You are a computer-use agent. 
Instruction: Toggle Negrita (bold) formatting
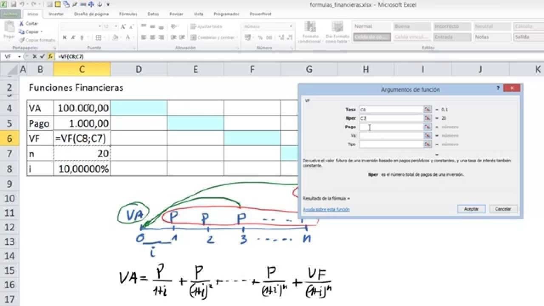tap(65, 37)
